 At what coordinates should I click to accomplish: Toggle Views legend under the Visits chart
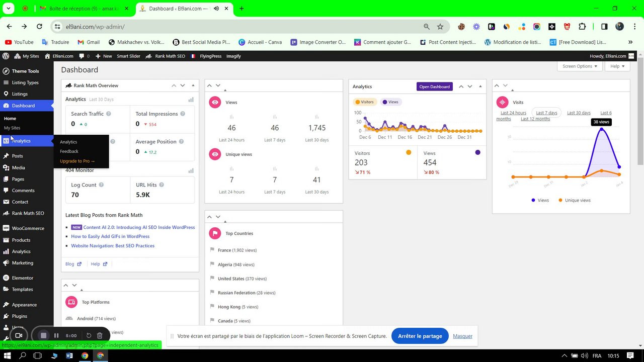[540, 200]
